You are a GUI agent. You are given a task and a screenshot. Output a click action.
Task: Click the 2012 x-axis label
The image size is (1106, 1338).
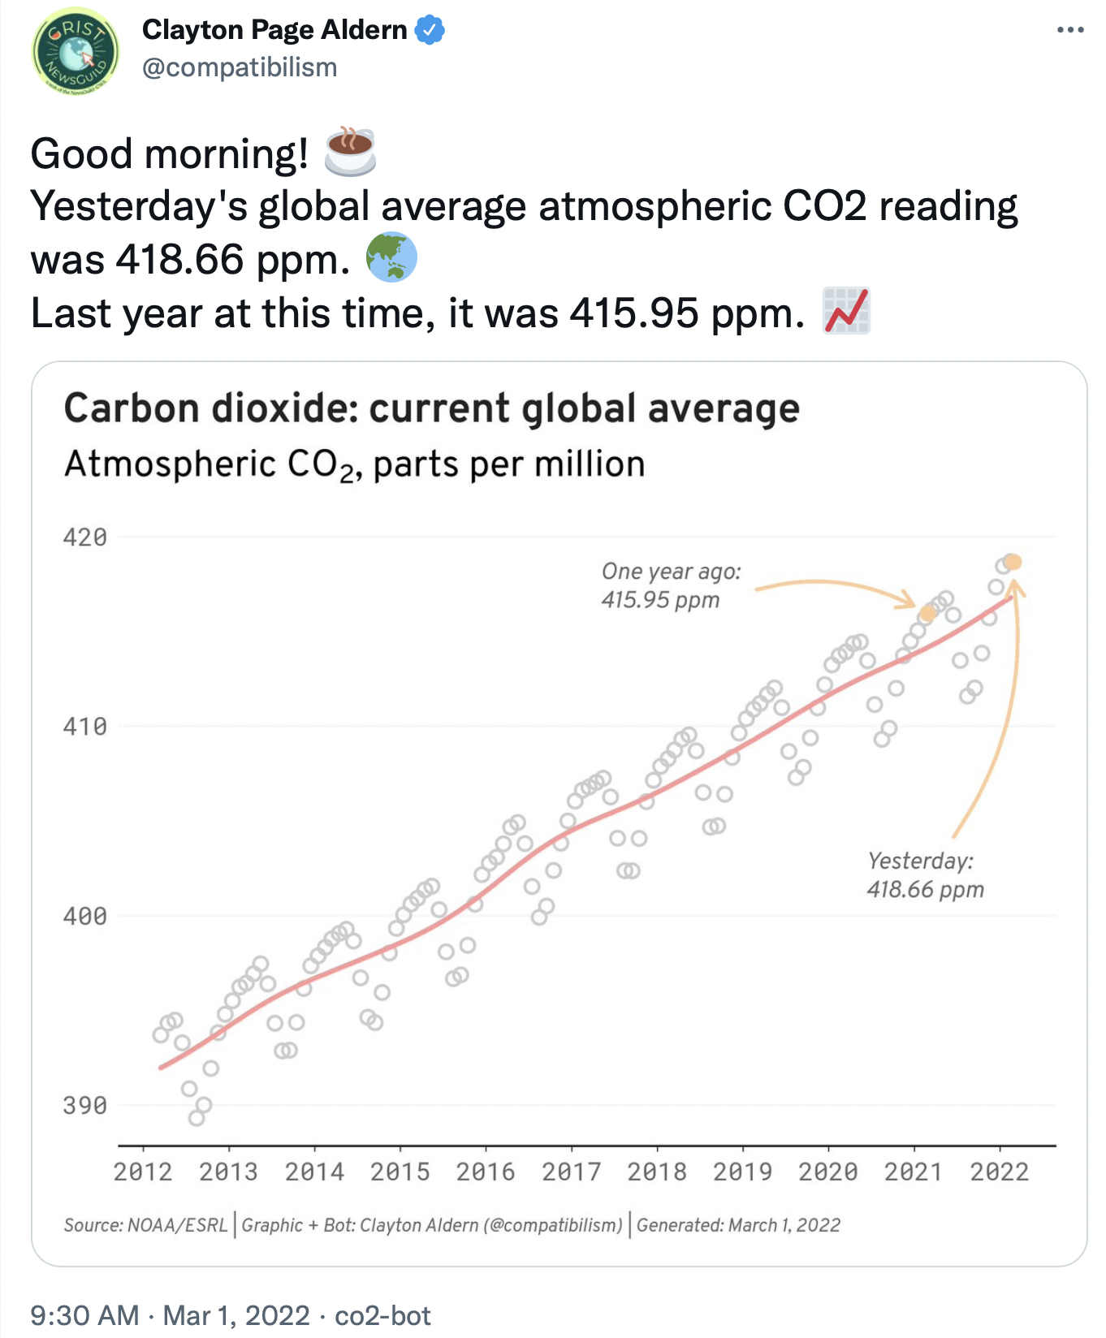(x=143, y=1172)
